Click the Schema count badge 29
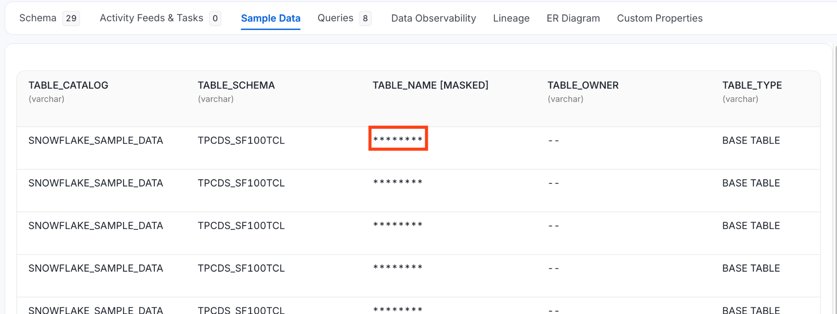 click(x=71, y=18)
